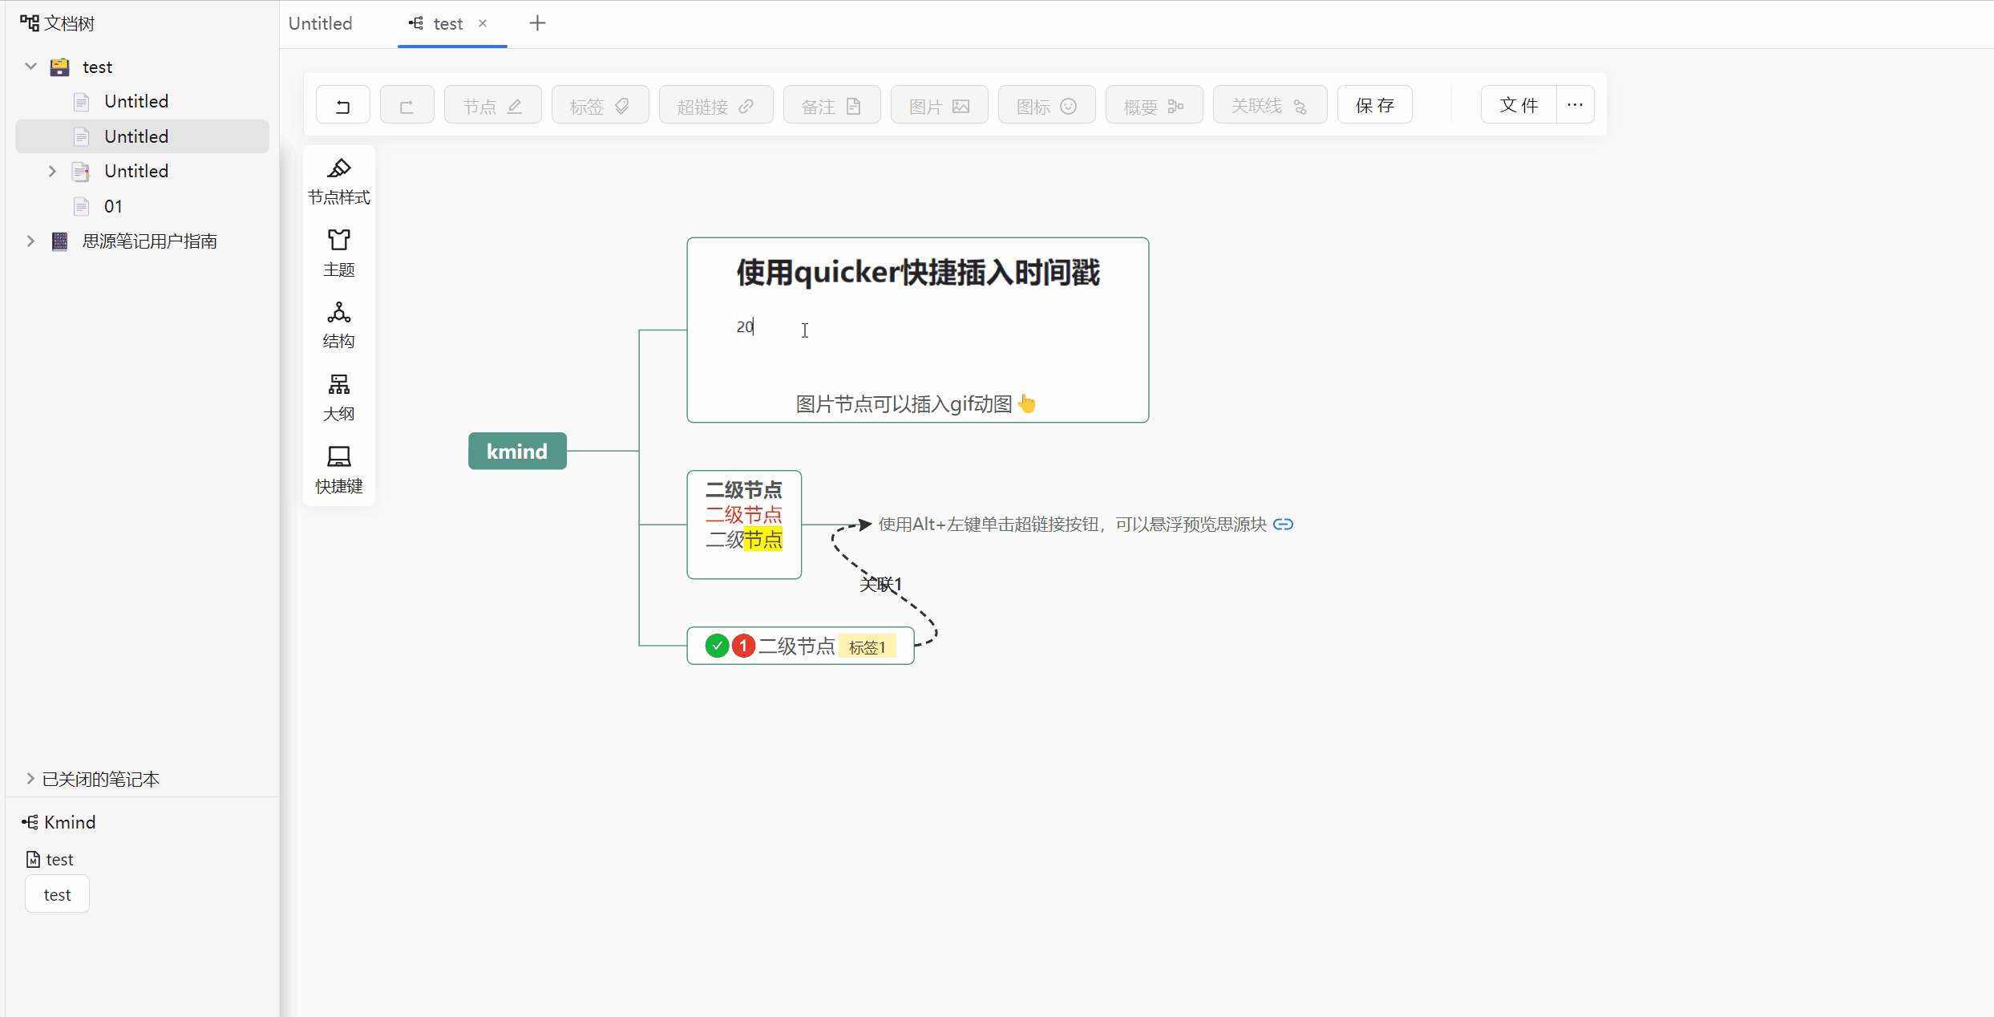Collapse the test notebook tree
The height and width of the screenshot is (1017, 1994).
coord(30,67)
